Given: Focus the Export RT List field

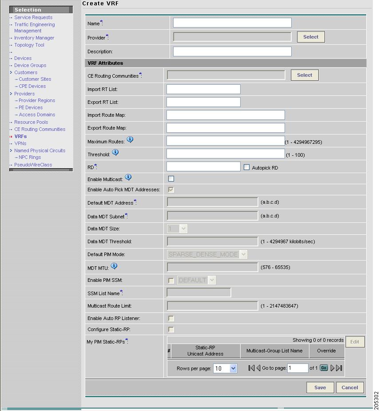Looking at the screenshot, I should pos(203,102).
